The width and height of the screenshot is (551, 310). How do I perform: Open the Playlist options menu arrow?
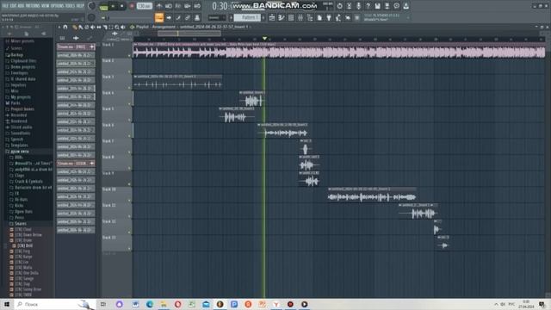(x=59, y=27)
